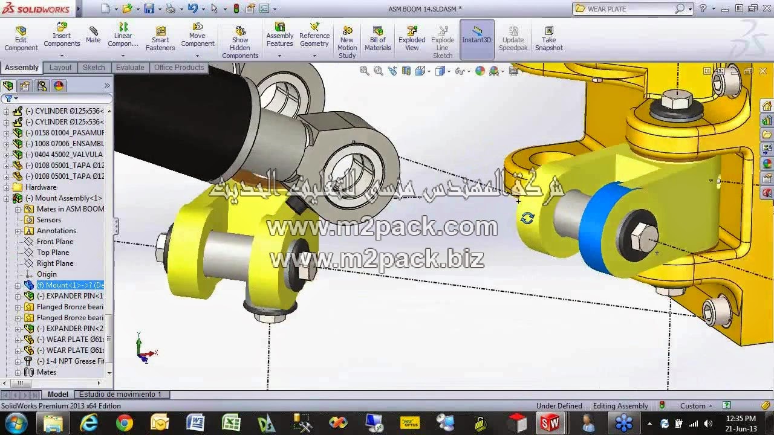Open Assembly Features tool
This screenshot has width=774, height=435.
click(280, 35)
